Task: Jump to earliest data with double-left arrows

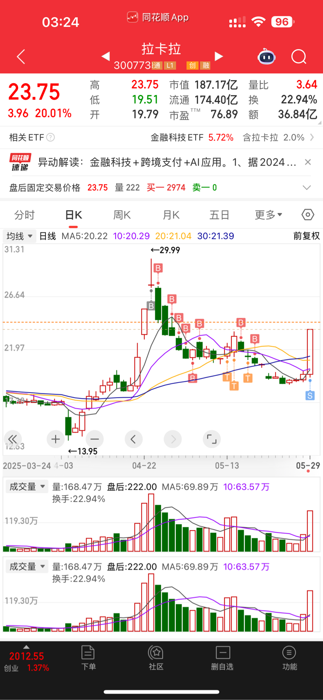Action: pyautogui.click(x=12, y=439)
